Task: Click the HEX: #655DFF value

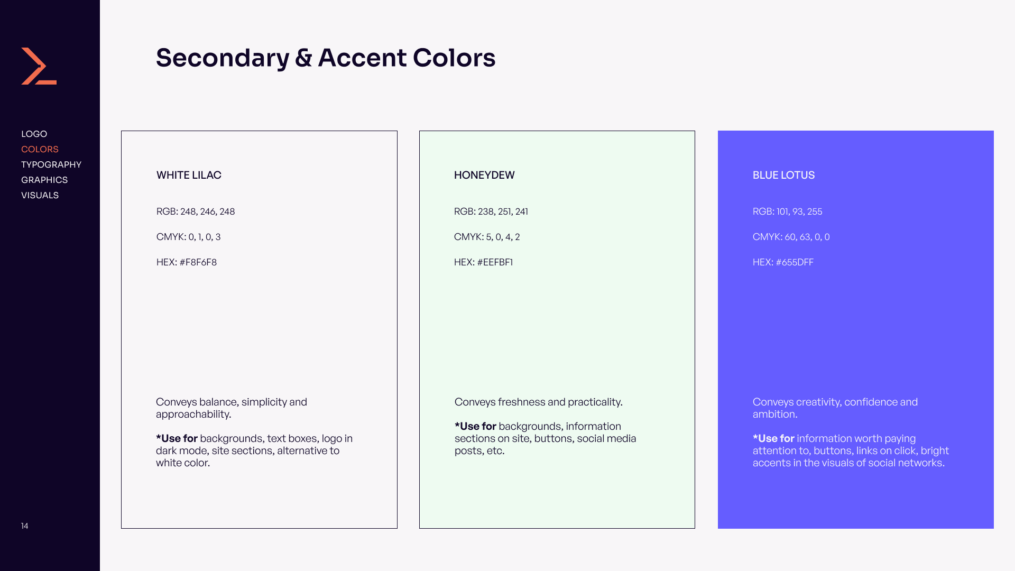Action: tap(783, 262)
